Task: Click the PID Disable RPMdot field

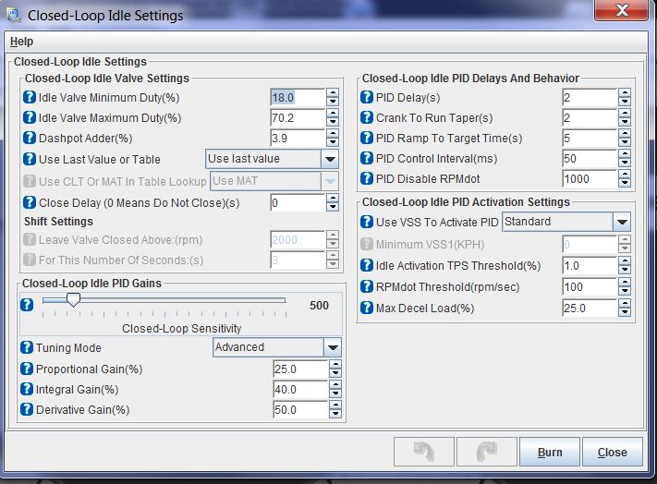Action: 590,179
